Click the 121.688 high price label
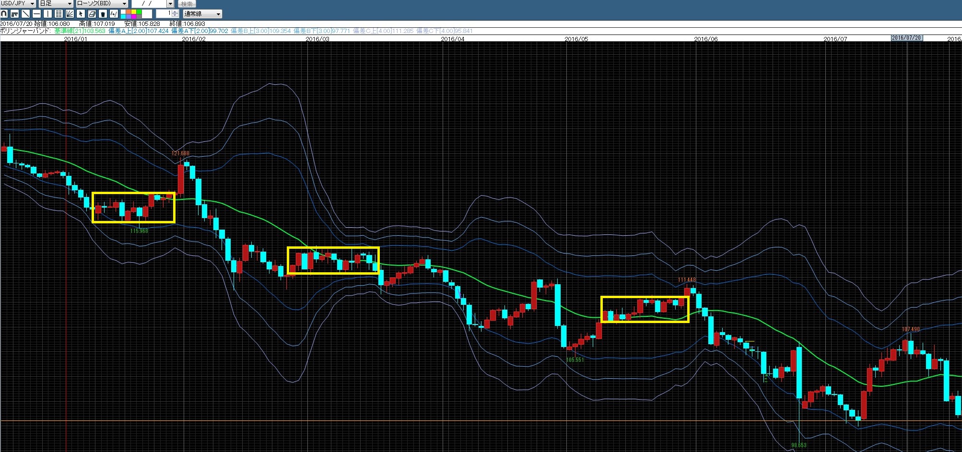 [181, 153]
